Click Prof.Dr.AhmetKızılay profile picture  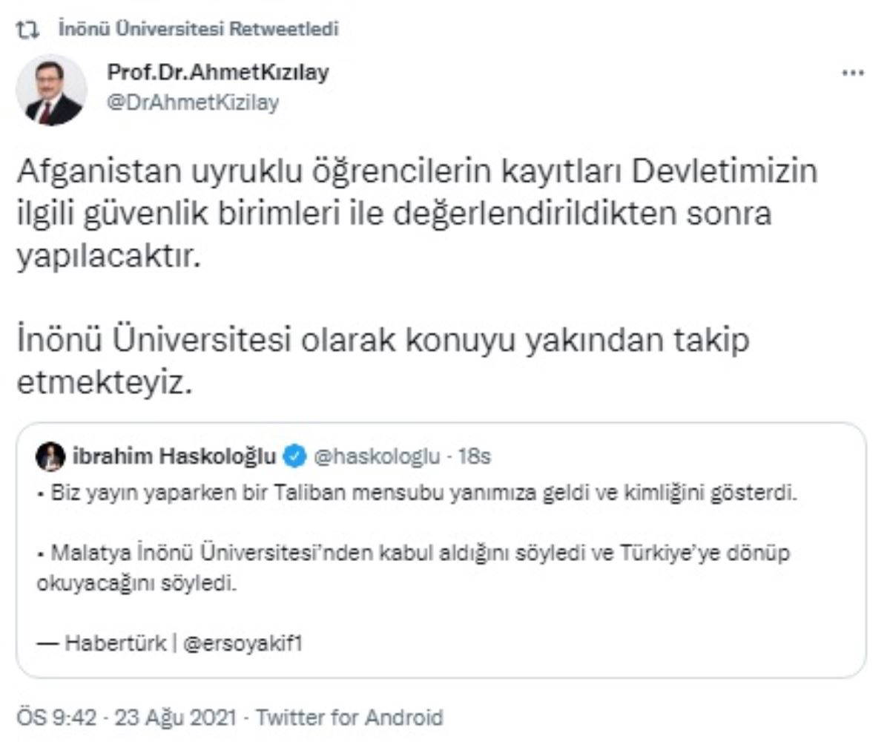coord(51,90)
